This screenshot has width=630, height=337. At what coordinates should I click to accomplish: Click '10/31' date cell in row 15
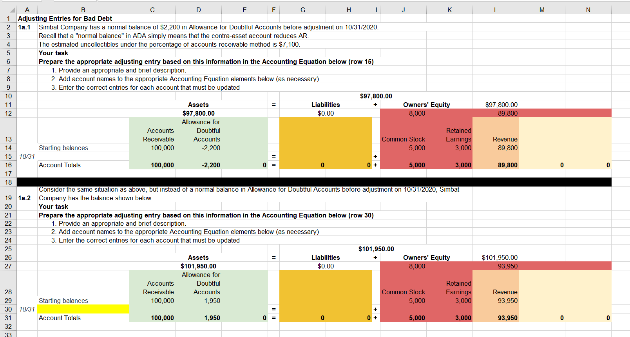(x=27, y=156)
